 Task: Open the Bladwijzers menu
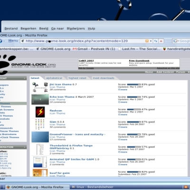[76, 28]
